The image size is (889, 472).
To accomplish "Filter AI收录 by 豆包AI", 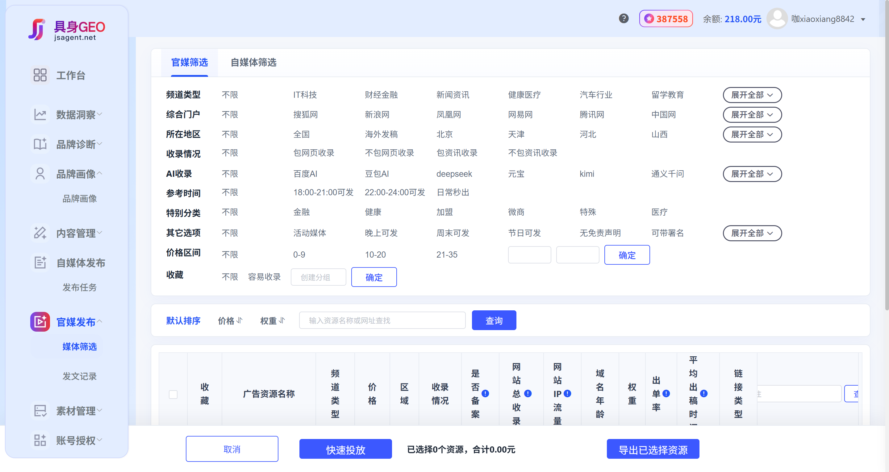I will (x=377, y=174).
